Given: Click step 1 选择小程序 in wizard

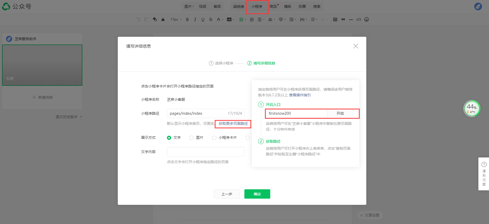Looking at the screenshot, I should pyautogui.click(x=221, y=63).
